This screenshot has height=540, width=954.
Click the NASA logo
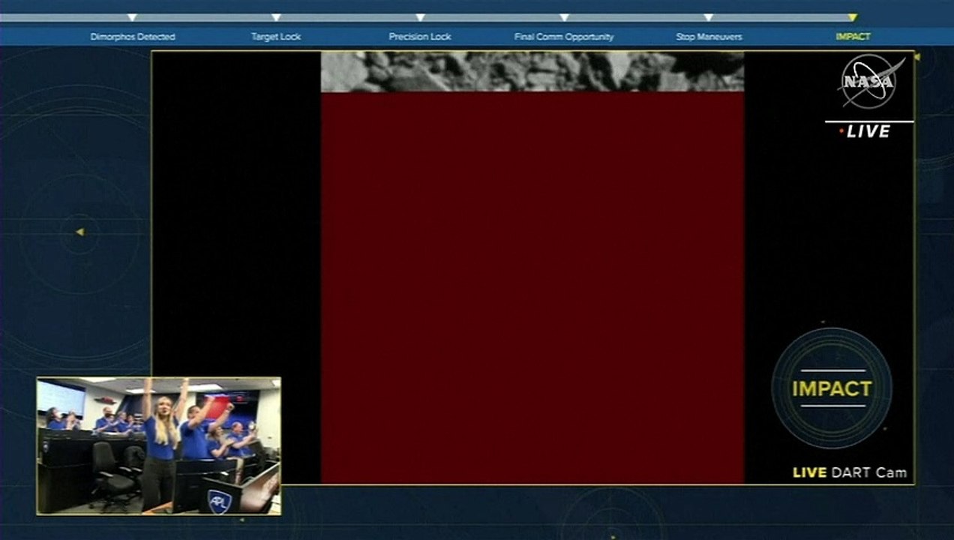[x=870, y=82]
